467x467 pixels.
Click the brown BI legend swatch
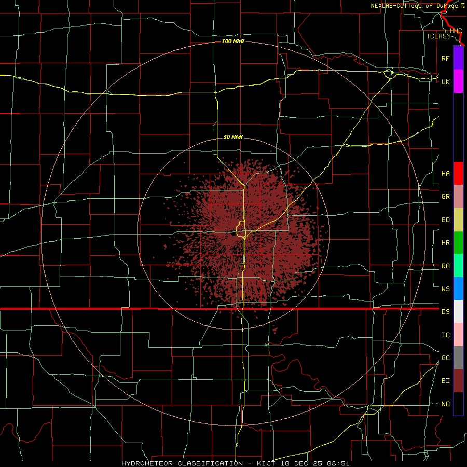458,381
